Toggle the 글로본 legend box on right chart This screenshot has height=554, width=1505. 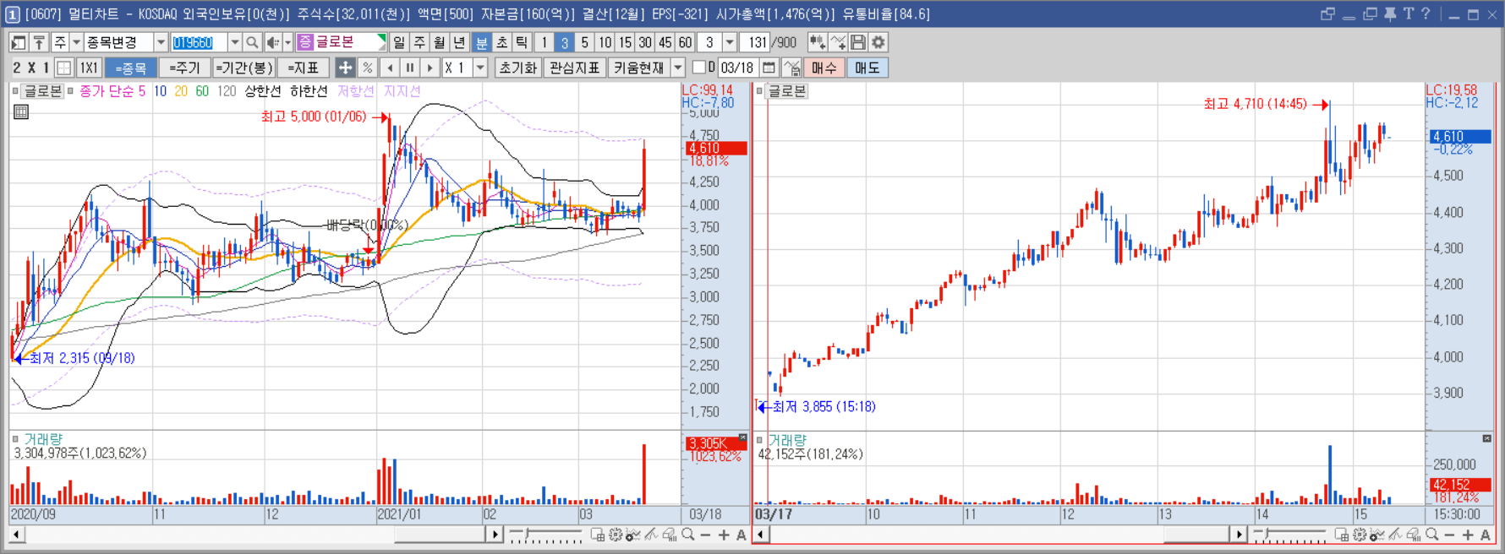(x=787, y=91)
